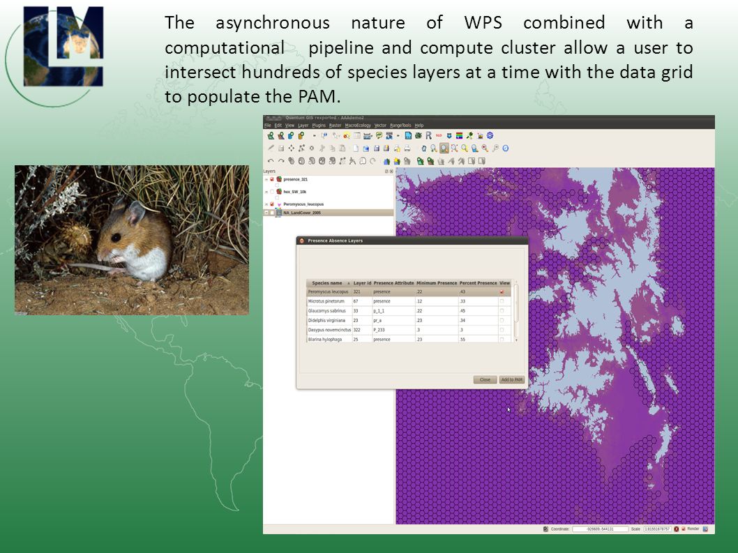Click the blue save project disk icon

click(377, 149)
